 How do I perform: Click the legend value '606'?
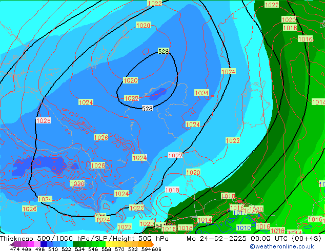(x=156, y=249)
